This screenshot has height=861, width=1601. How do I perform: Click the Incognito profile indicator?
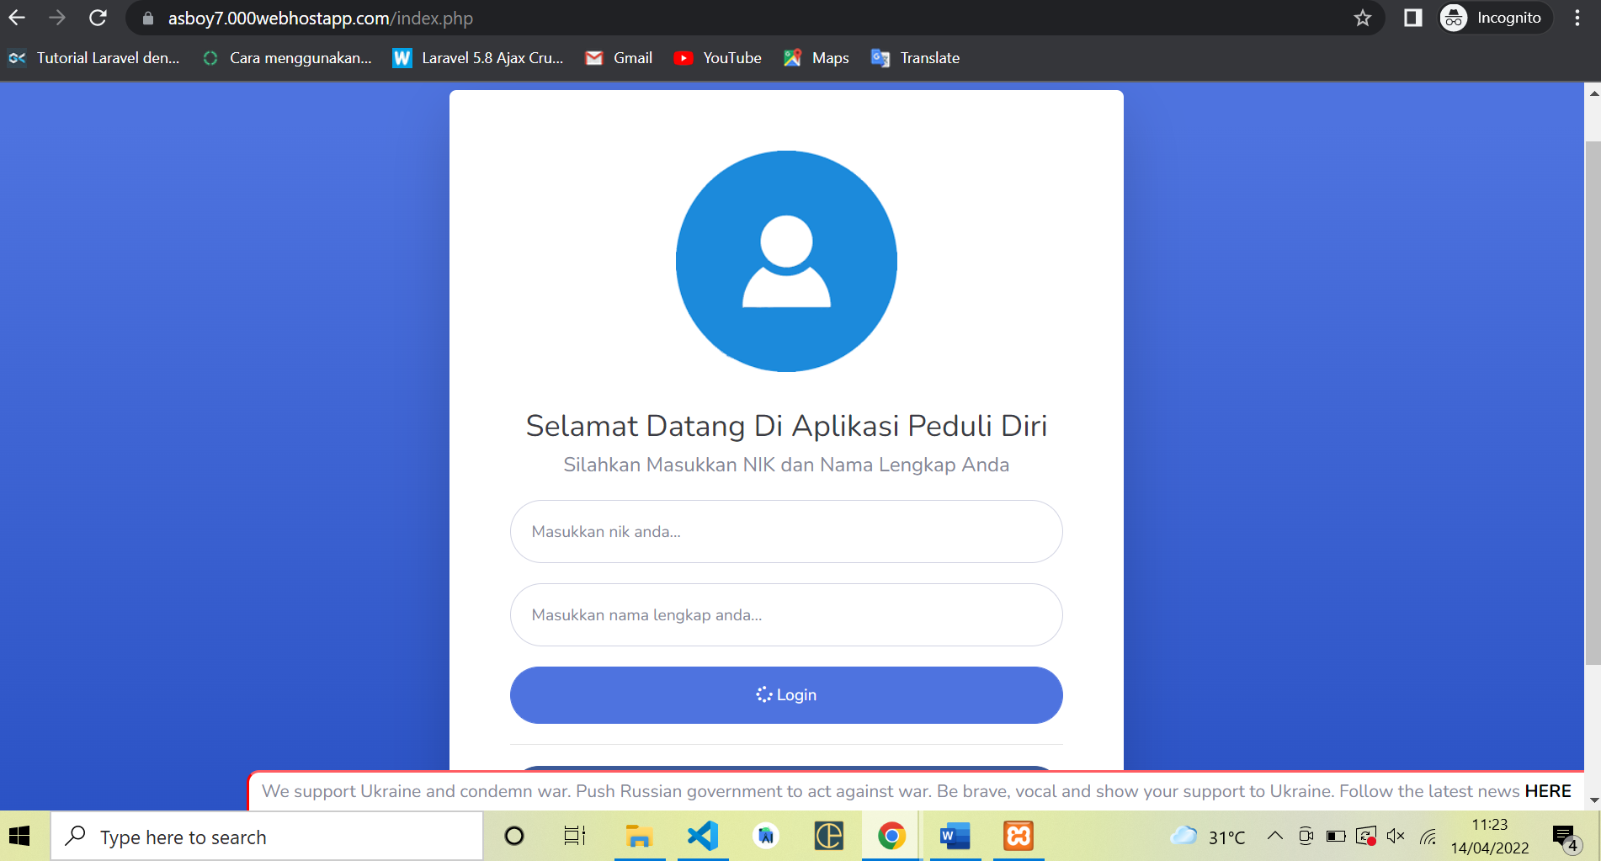coord(1494,18)
